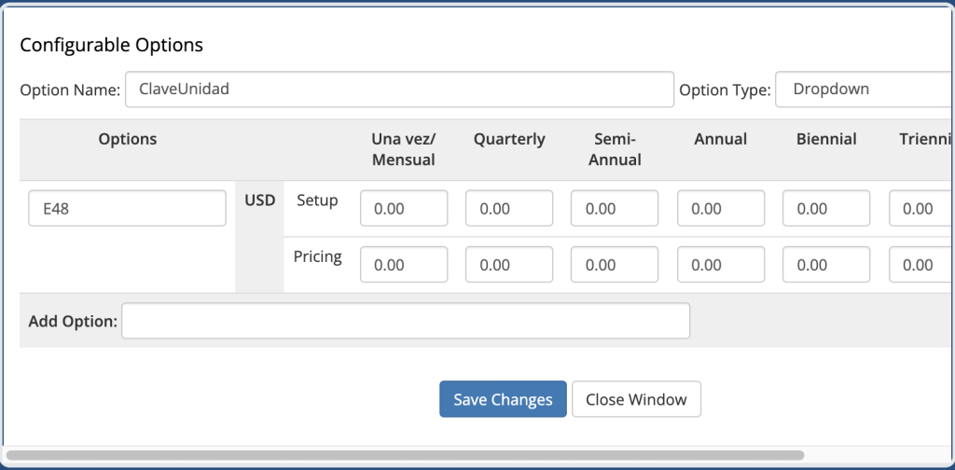
Task: Click Pricing field under Biennial
Action: 826,264
